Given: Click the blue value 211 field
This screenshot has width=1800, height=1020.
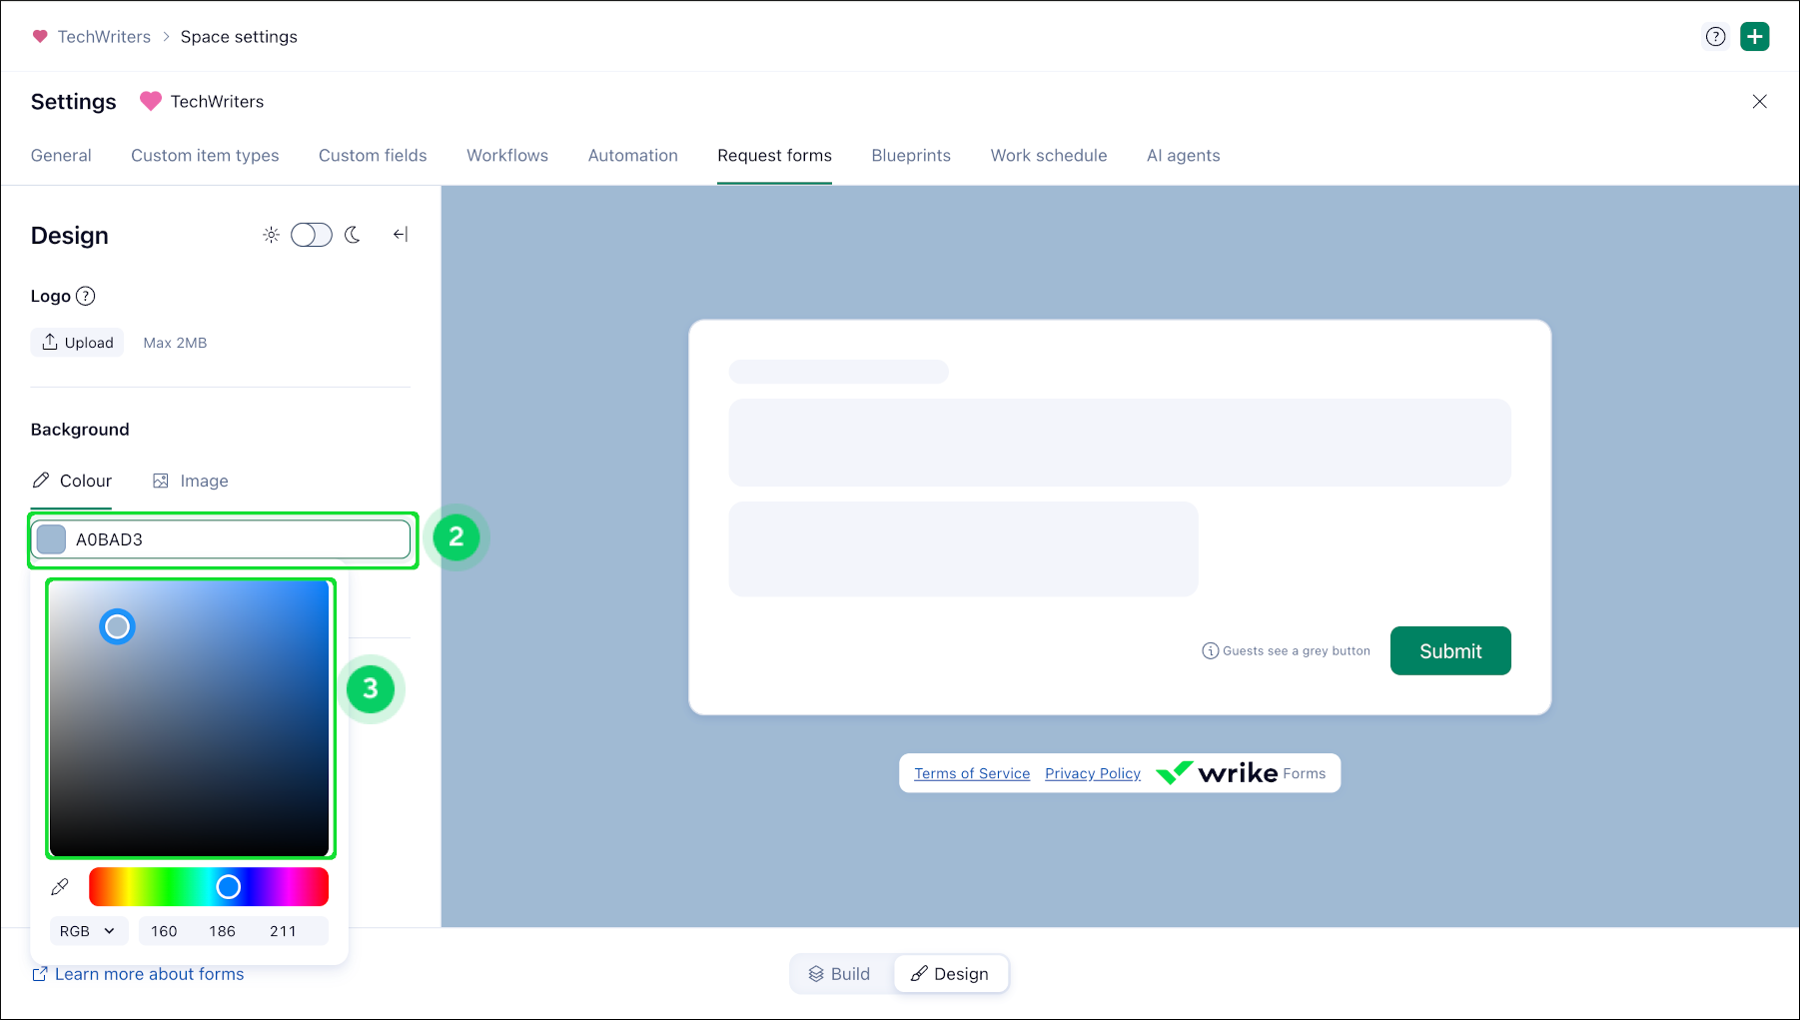Looking at the screenshot, I should pyautogui.click(x=283, y=931).
